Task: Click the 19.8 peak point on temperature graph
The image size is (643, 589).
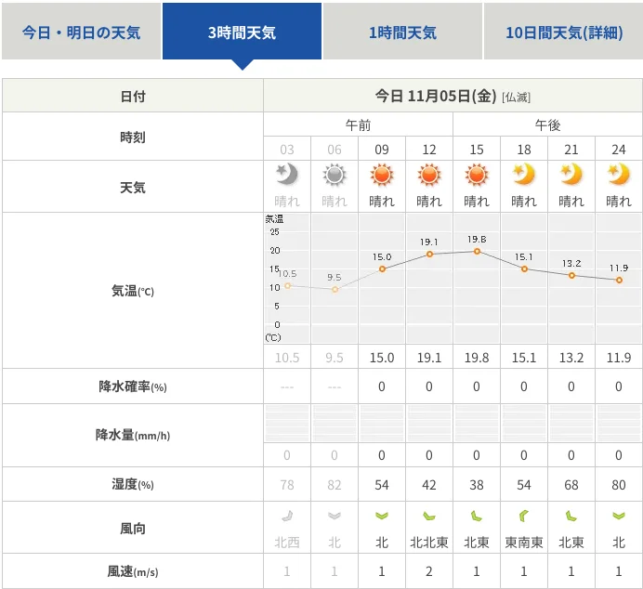Action: click(477, 251)
